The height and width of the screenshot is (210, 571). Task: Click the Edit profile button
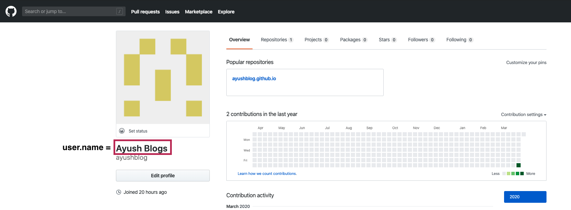click(x=163, y=176)
